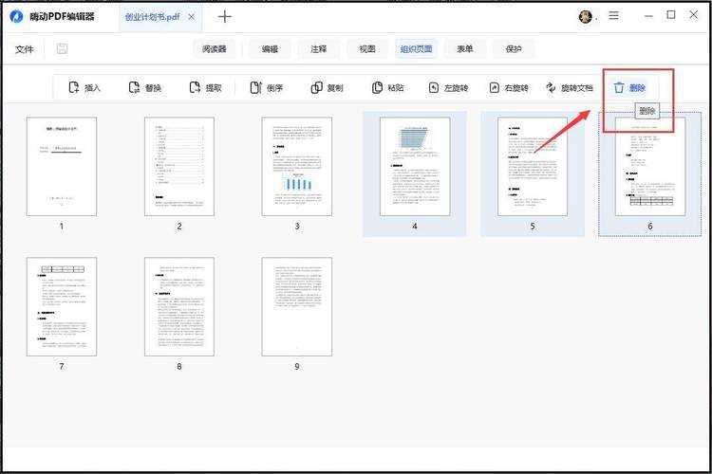This screenshot has height=474, width=712.
Task: Click the 旋转文档 rotate document tool
Action: 570,87
